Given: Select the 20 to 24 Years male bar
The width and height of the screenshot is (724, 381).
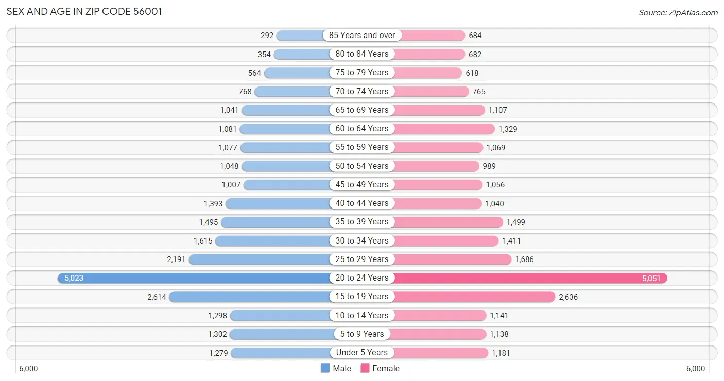Looking at the screenshot, I should (x=194, y=278).
